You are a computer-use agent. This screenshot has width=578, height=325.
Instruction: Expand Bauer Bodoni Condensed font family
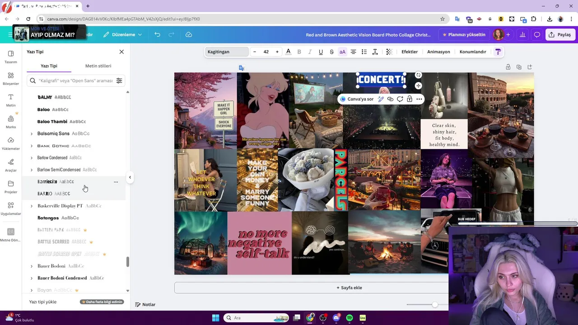[32, 278]
